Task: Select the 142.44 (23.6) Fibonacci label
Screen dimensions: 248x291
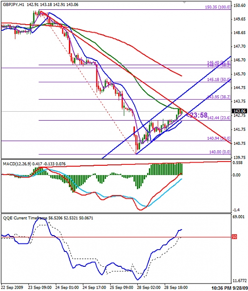Action: pyautogui.click(x=219, y=118)
